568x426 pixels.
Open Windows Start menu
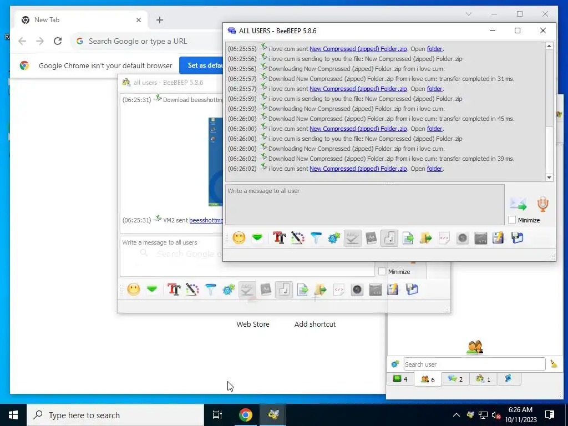(x=13, y=415)
